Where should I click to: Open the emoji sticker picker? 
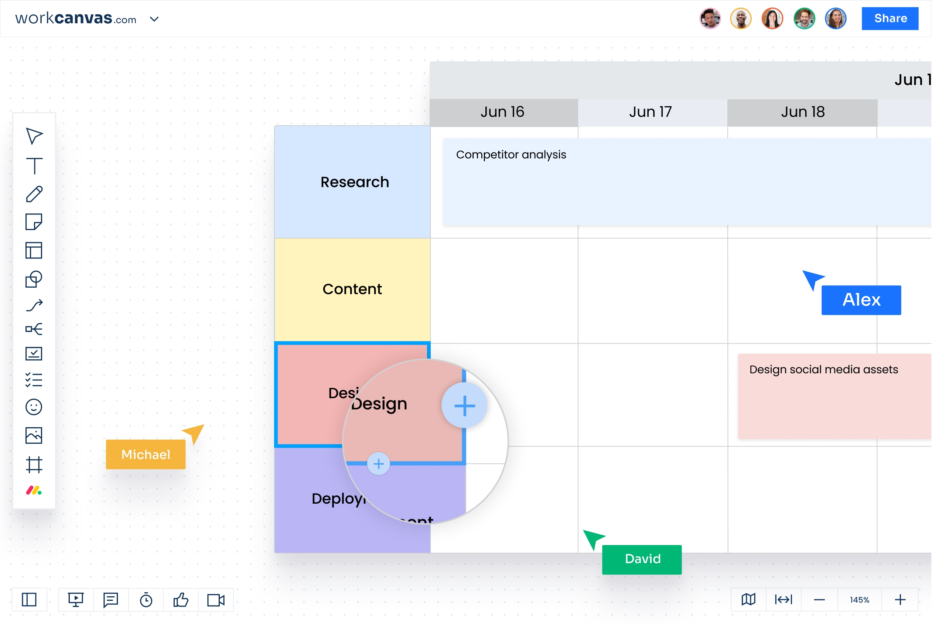point(34,408)
